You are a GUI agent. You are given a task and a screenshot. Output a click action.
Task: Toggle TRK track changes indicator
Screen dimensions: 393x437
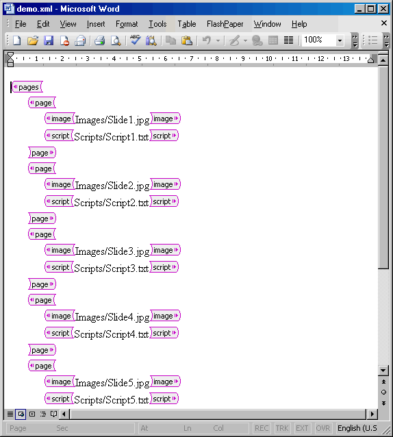pos(282,428)
